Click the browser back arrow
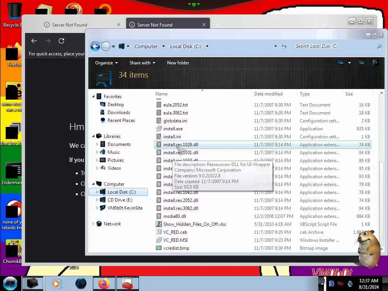The width and height of the screenshot is (388, 291). [34, 41]
